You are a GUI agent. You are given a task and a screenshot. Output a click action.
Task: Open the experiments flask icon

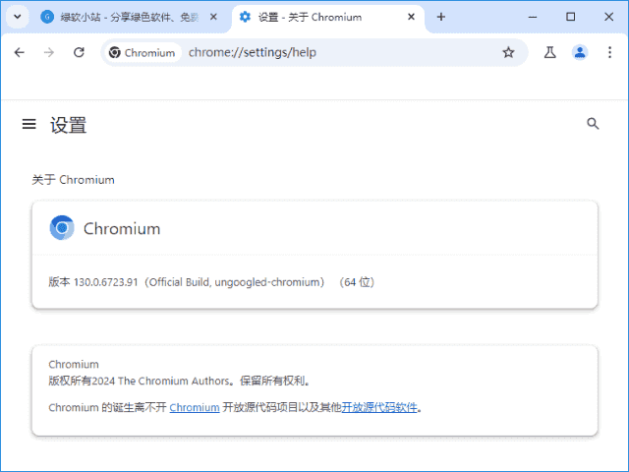click(x=550, y=52)
